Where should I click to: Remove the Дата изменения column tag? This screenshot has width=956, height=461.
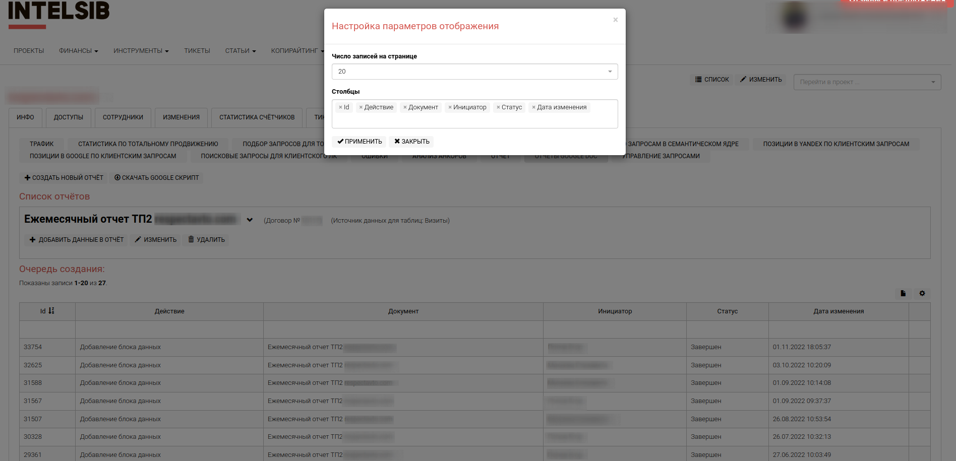(533, 107)
